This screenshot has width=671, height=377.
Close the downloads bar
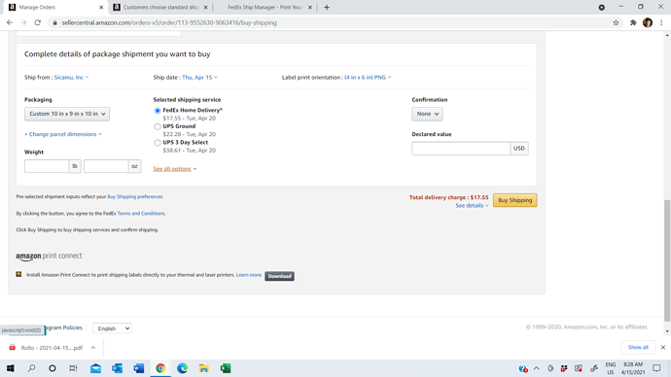[x=663, y=347]
